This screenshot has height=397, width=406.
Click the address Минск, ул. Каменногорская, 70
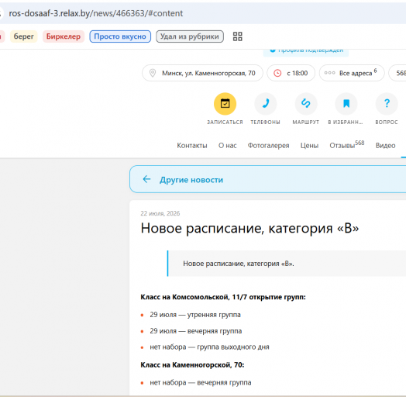tap(202, 73)
